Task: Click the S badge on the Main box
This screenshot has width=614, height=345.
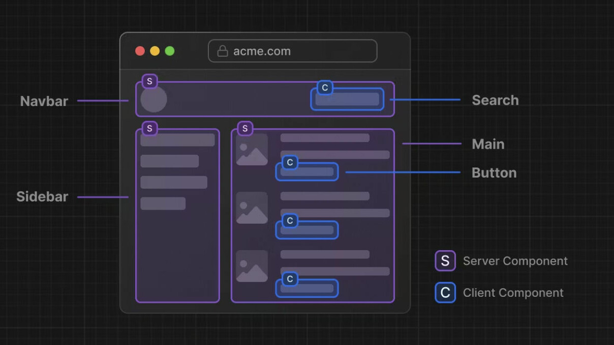Action: (245, 128)
